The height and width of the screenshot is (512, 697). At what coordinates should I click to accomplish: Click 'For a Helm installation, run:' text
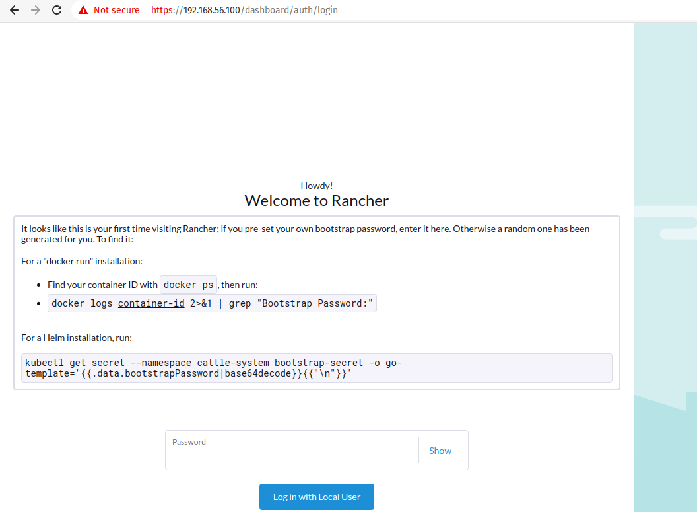click(77, 338)
